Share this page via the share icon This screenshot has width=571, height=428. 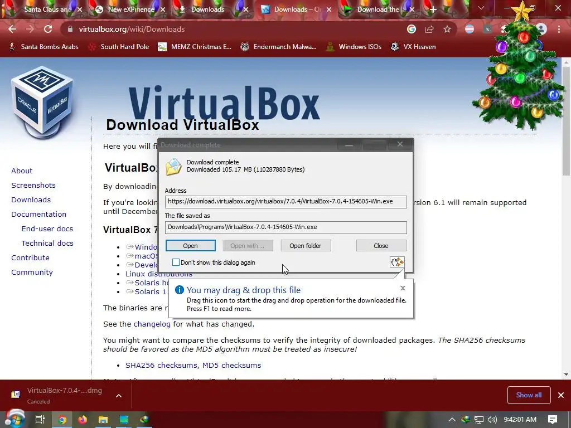[429, 29]
